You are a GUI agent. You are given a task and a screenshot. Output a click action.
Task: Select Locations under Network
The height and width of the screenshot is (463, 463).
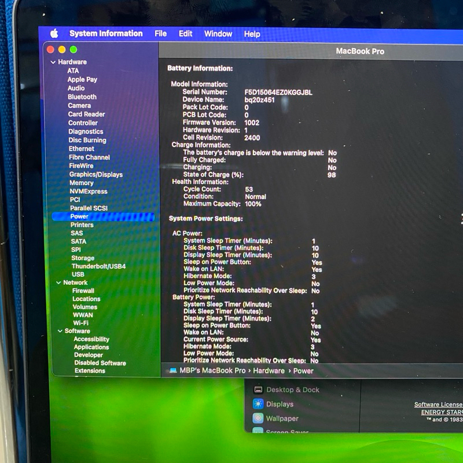pos(86,299)
